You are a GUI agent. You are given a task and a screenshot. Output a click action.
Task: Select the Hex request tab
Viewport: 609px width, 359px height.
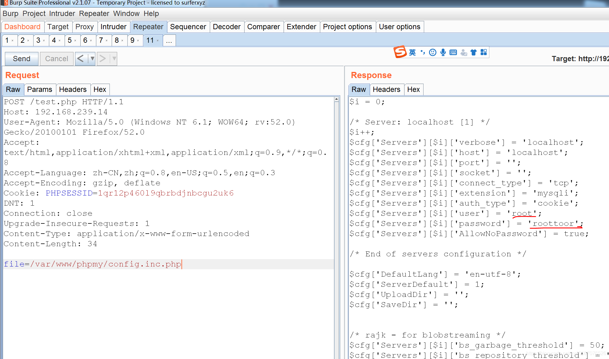(99, 89)
